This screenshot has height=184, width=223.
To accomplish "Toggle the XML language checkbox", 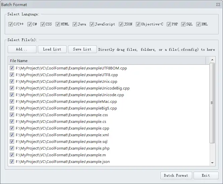I will pyautogui.click(x=198, y=24).
